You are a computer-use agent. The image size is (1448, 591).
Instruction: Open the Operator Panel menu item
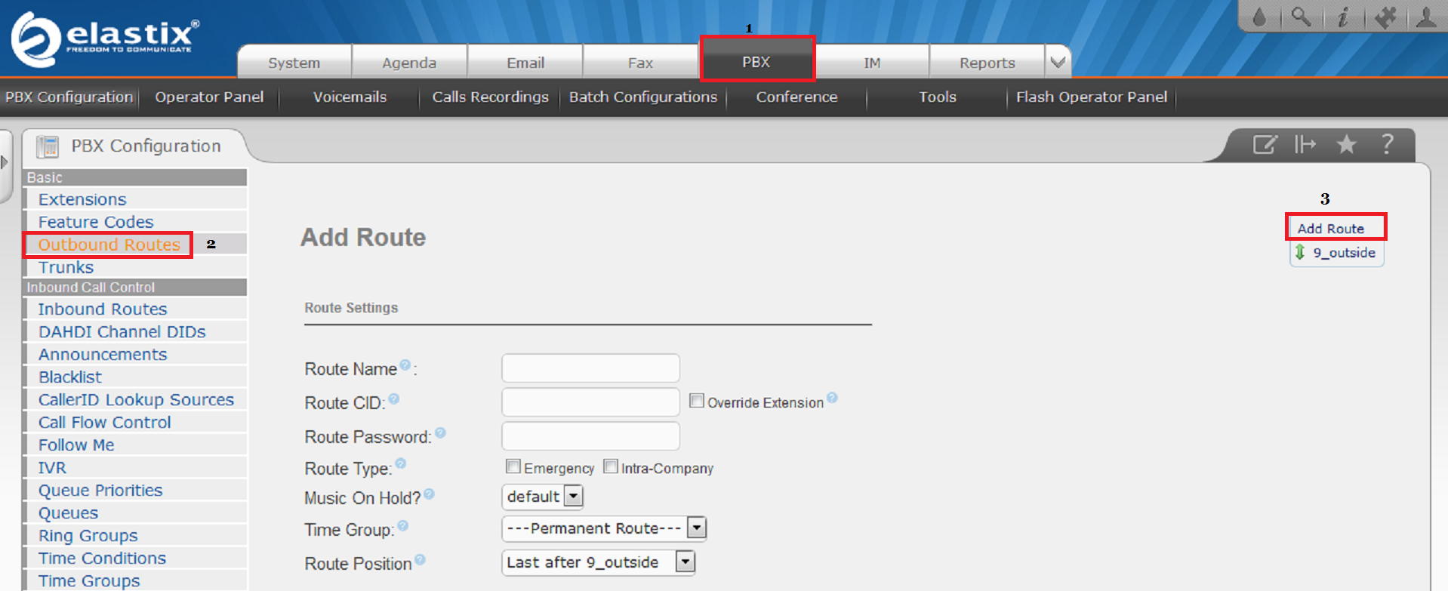(x=209, y=97)
